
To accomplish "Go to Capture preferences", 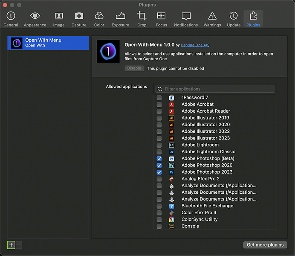I will (x=79, y=19).
